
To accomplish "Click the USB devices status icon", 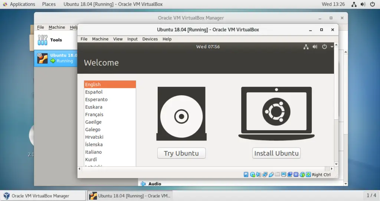I will 271,175.
